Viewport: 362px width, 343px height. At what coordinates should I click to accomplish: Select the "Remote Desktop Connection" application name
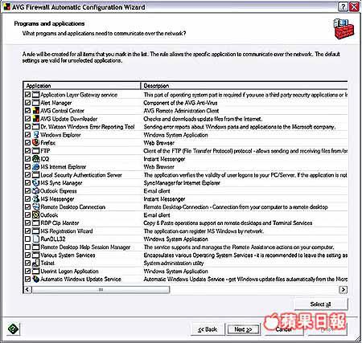[72, 207]
